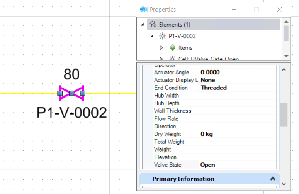Click the property list scrollbar thumb
This screenshot has width=299, height=194.
click(x=284, y=115)
